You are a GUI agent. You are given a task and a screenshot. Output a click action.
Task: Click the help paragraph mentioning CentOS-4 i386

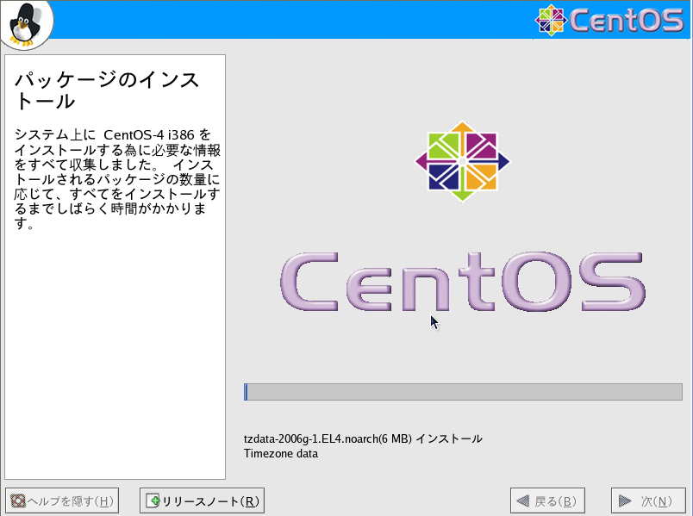pyautogui.click(x=117, y=179)
